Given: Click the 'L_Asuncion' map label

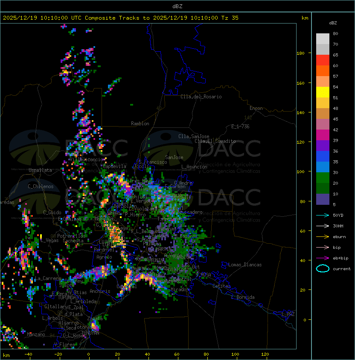Looking at the screenshot, I should pyautogui.click(x=194, y=167).
